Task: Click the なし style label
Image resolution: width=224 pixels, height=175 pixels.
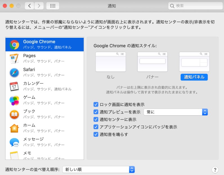Action: point(111,77)
